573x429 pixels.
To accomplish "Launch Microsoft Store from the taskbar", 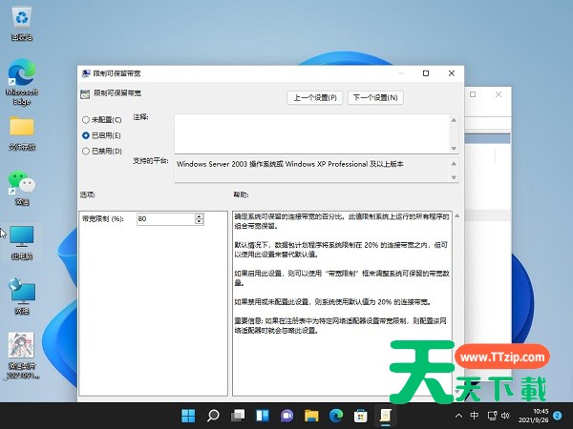I will click(361, 416).
